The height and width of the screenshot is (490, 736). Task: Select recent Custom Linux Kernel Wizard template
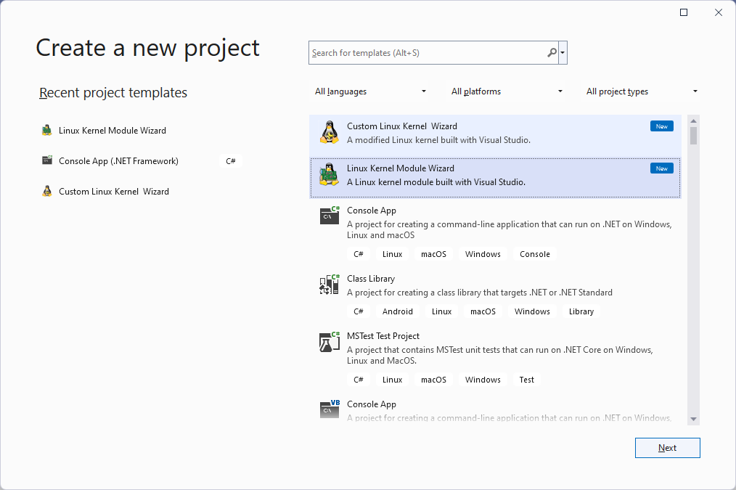tap(113, 192)
